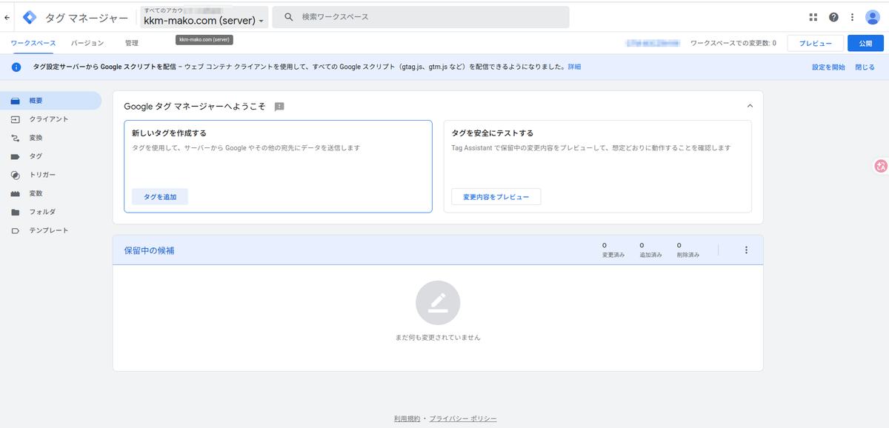
Task: Collapse the welcome card with chevron
Action: coord(750,106)
